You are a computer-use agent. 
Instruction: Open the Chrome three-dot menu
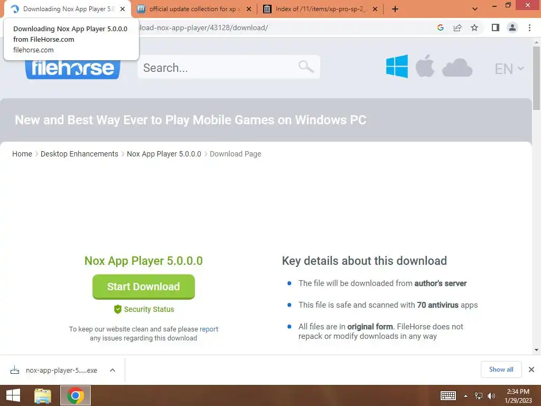coord(529,27)
